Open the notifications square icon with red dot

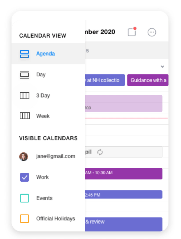(132, 32)
